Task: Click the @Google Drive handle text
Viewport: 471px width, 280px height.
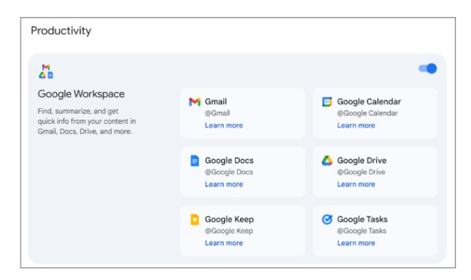Action: pyautogui.click(x=361, y=172)
